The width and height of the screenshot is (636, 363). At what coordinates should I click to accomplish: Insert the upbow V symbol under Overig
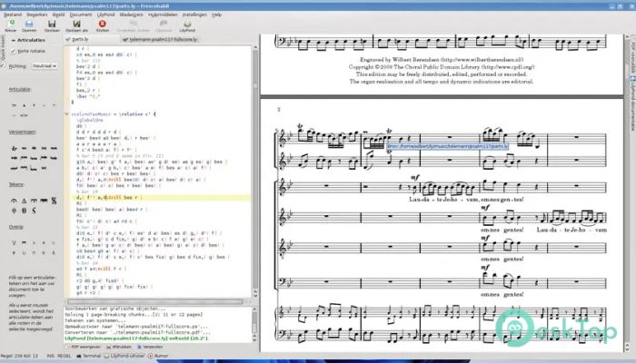(15, 243)
